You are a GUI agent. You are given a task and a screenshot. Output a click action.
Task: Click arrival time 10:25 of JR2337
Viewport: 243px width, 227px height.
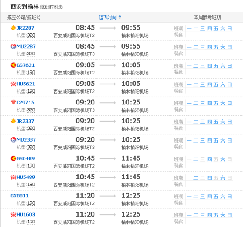(131, 121)
